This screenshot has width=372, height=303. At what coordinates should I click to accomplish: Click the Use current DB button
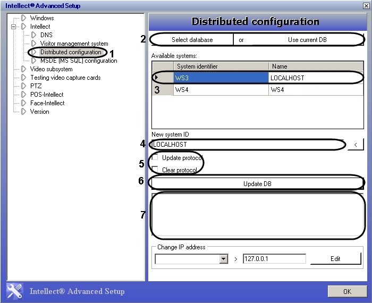(x=307, y=40)
